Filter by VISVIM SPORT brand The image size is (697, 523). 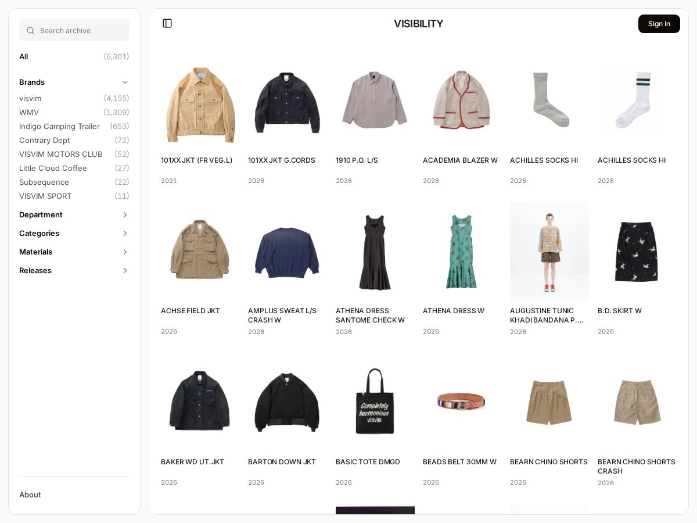[74, 196]
